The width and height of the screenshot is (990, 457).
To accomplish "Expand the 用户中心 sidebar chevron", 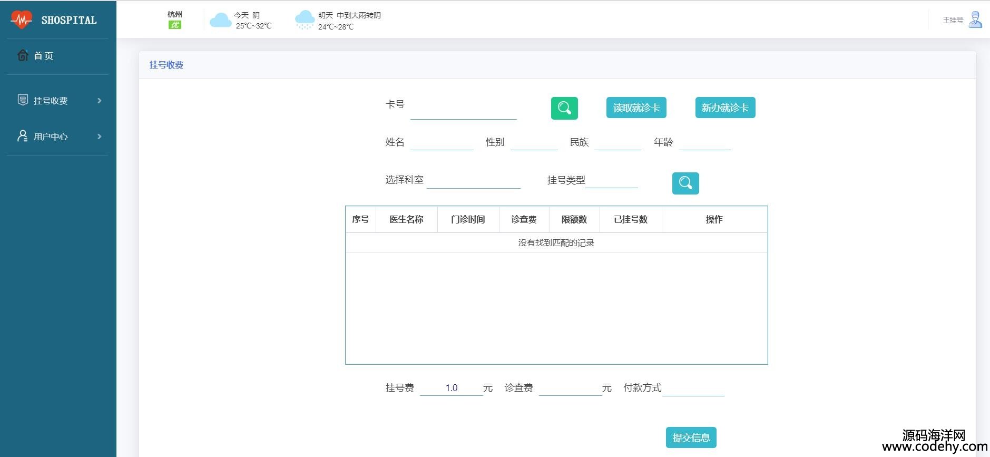I will pyautogui.click(x=99, y=137).
